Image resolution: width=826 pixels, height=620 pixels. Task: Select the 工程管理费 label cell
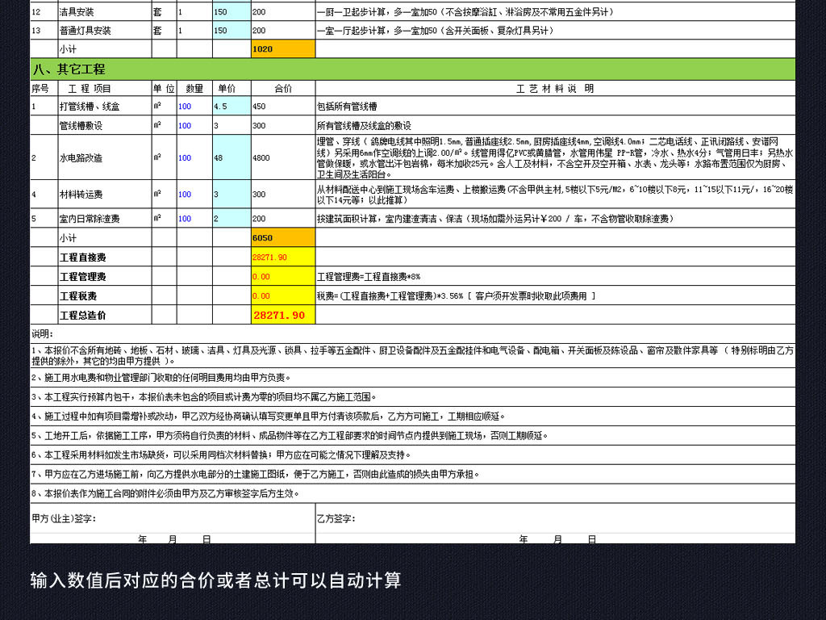coord(105,276)
